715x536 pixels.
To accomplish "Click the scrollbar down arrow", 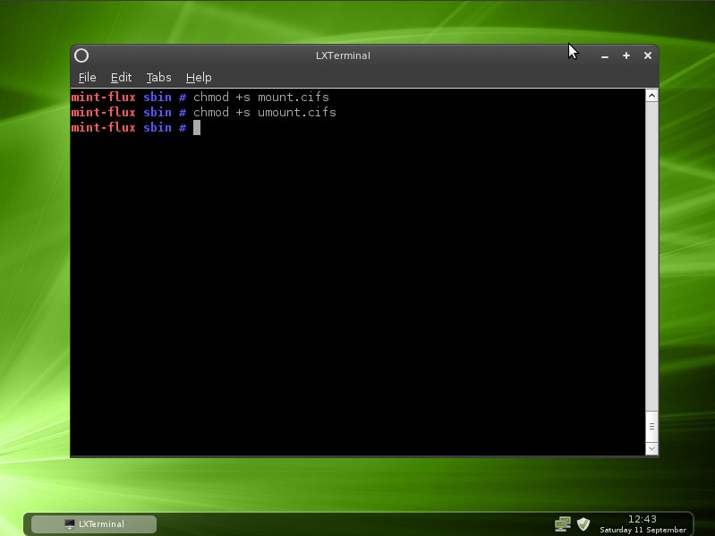I will tap(651, 448).
